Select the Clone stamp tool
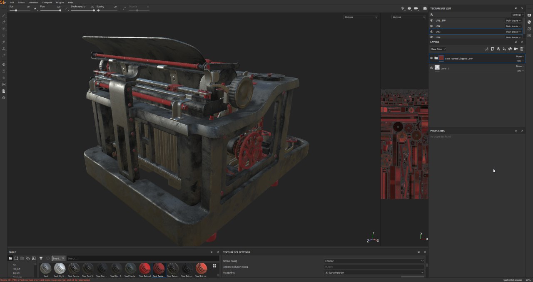533x282 pixels. tap(4, 49)
